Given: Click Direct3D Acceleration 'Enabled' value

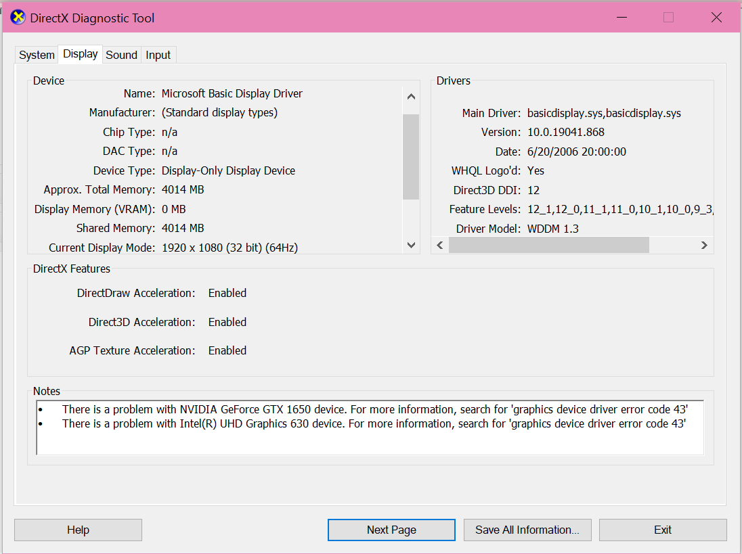Looking at the screenshot, I should 227,322.
